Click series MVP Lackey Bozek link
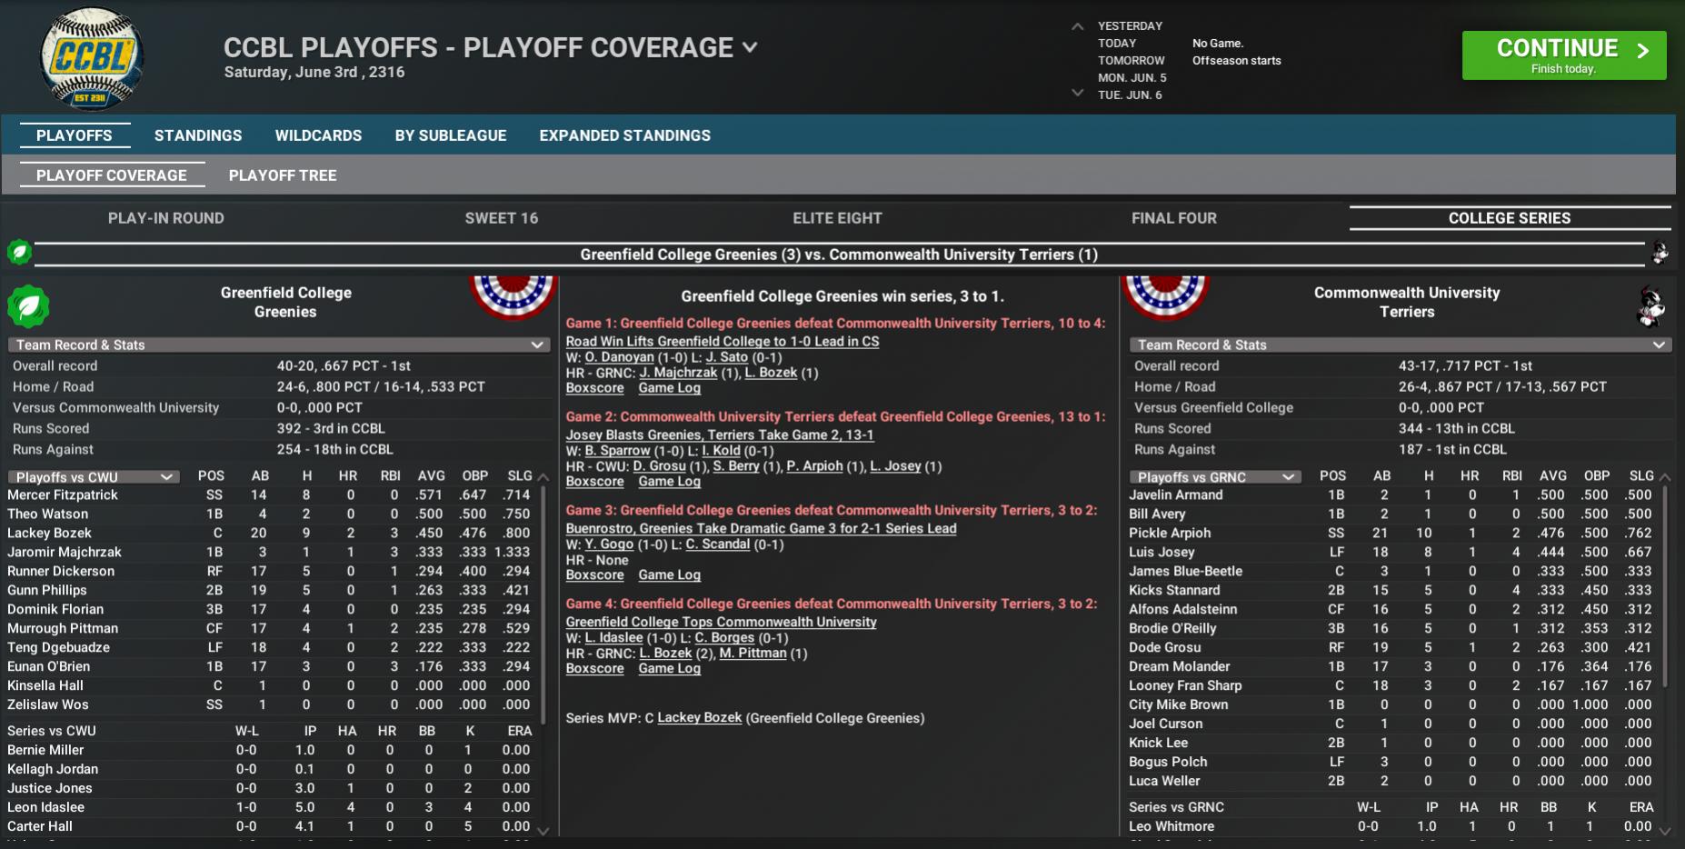 (x=699, y=718)
